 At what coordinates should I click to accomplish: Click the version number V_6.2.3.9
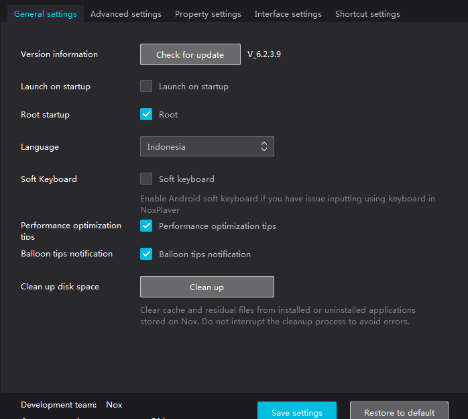[x=264, y=54]
